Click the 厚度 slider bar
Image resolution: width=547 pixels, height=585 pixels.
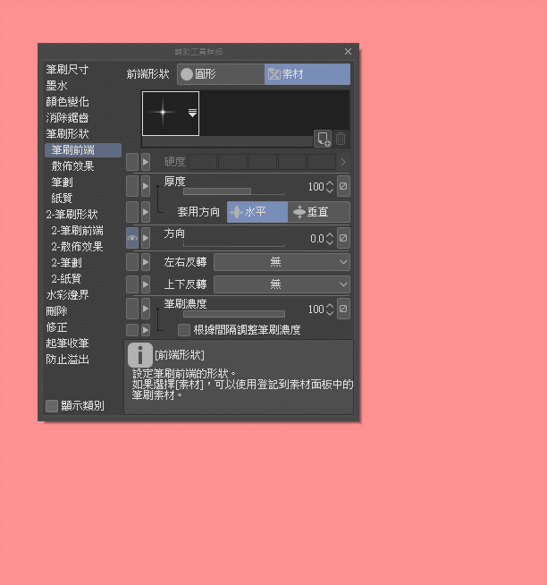234,191
